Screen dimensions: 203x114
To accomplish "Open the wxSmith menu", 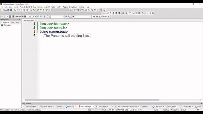I will click(x=47, y=7).
